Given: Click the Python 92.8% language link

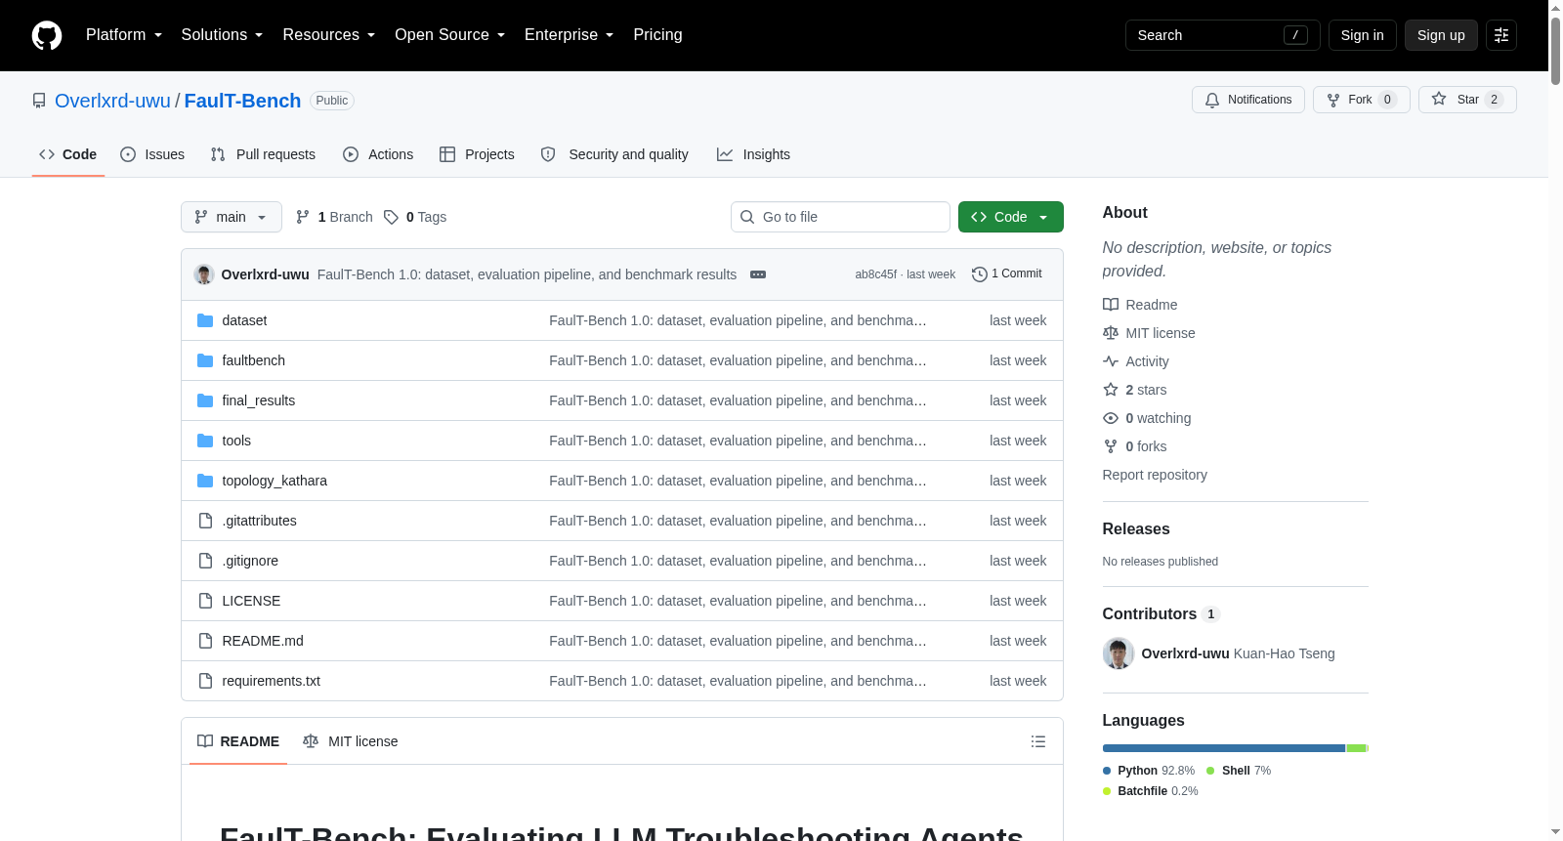Looking at the screenshot, I should click(x=1149, y=771).
